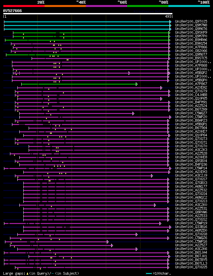Select the white AV527666 query sequence bar
Screen dimensions: 213x276
[88, 14]
